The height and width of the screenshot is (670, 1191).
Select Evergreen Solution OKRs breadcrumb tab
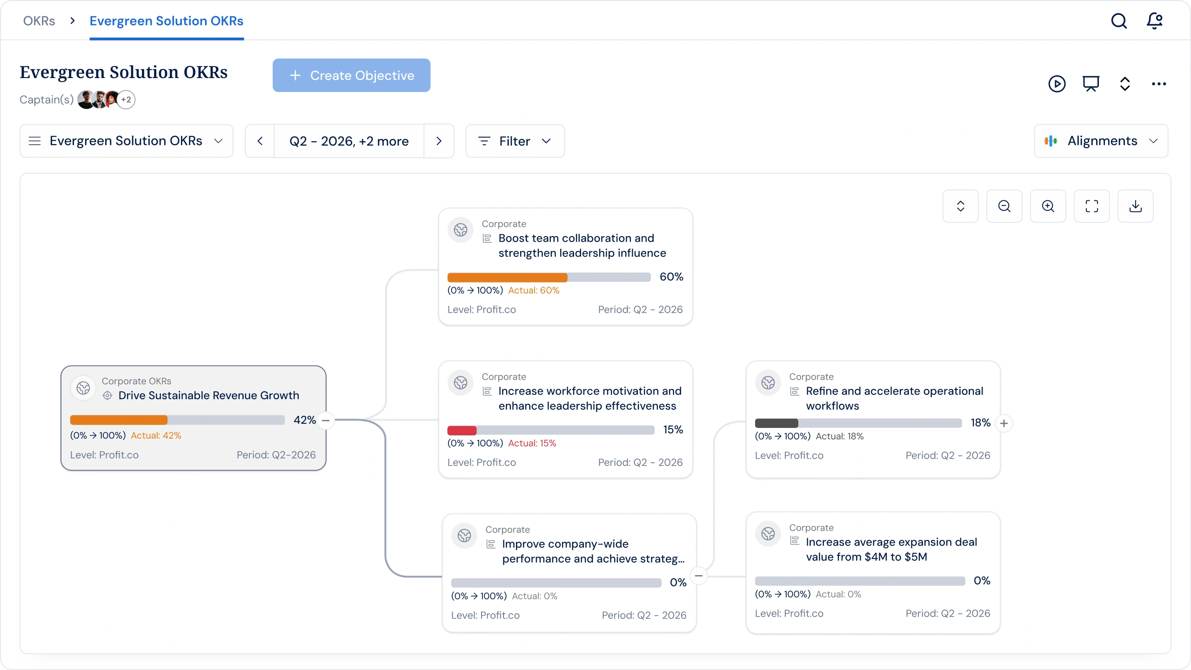(x=167, y=21)
